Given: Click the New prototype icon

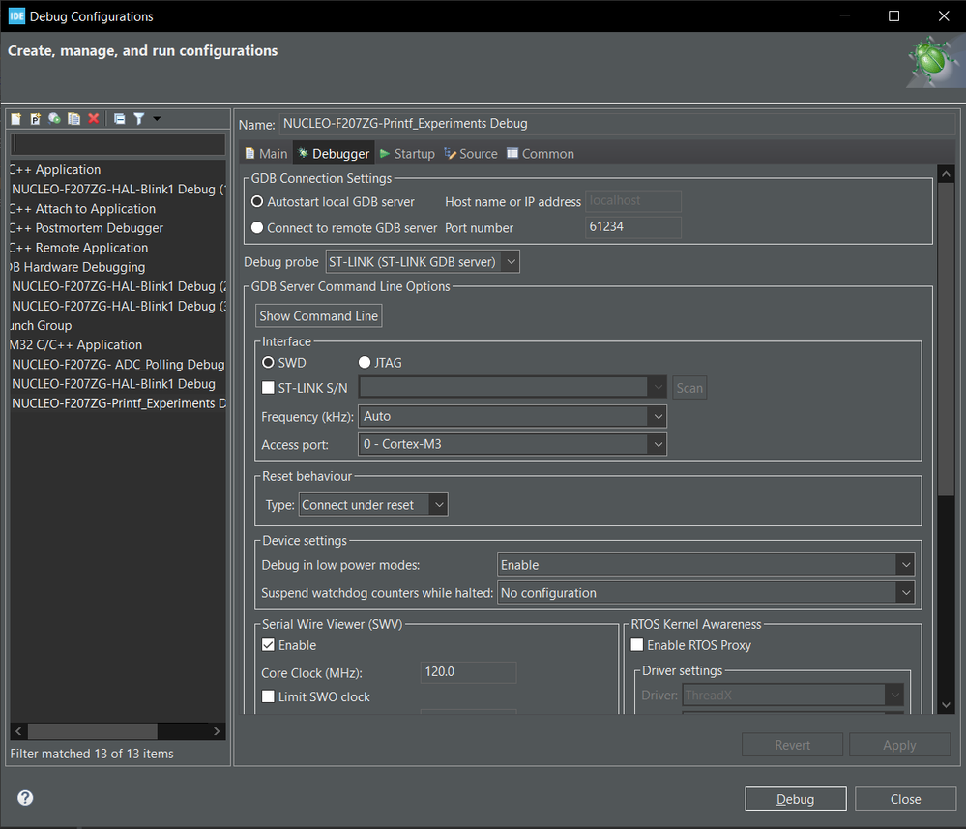Looking at the screenshot, I should pyautogui.click(x=36, y=119).
